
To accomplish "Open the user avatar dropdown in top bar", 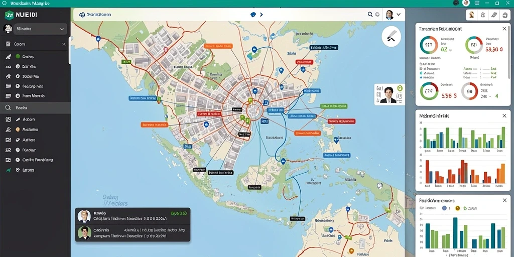I will tap(394, 15).
